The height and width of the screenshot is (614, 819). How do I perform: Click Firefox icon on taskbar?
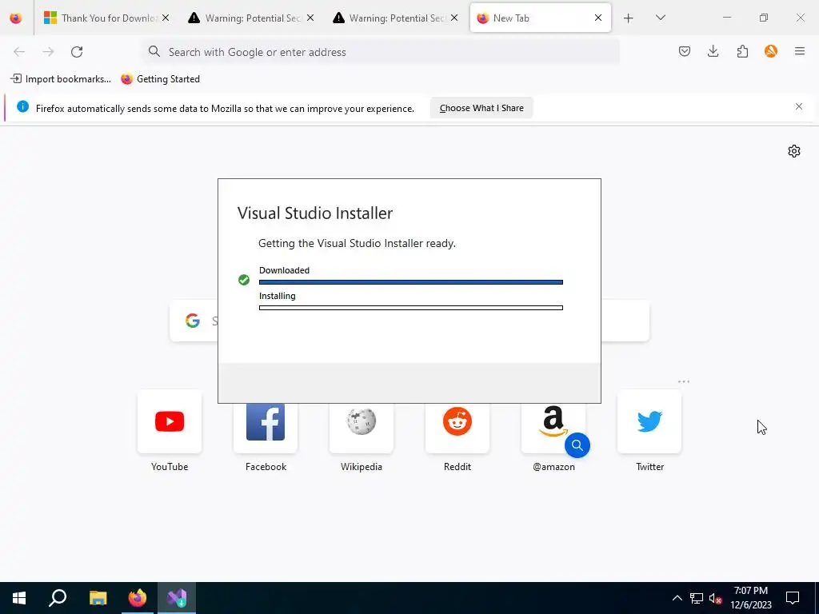pyautogui.click(x=138, y=598)
